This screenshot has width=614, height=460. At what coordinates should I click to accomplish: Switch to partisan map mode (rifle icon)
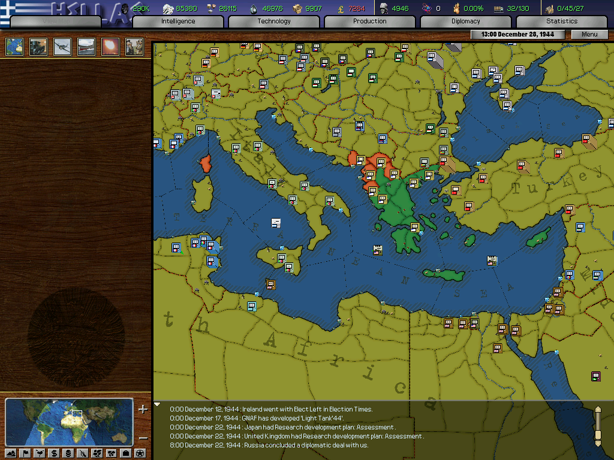[x=83, y=453]
